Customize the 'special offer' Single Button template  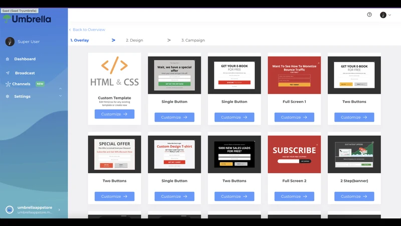174,117
